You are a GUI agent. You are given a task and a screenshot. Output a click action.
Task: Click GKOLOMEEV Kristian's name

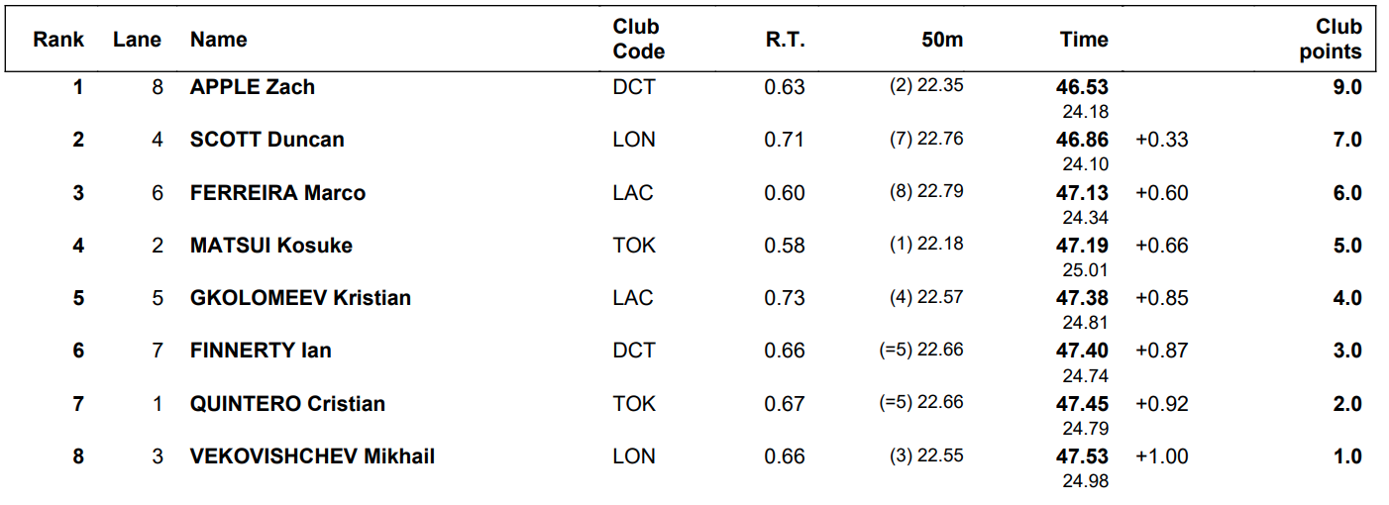click(x=300, y=298)
